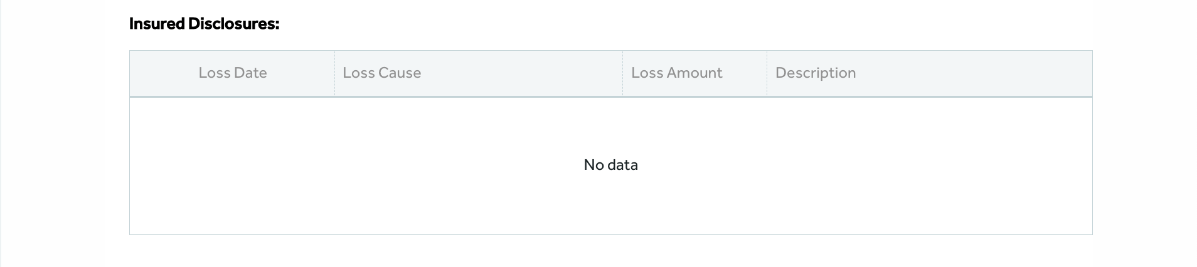Click the No data placeholder text
Screen dimensions: 1197x267
610,165
